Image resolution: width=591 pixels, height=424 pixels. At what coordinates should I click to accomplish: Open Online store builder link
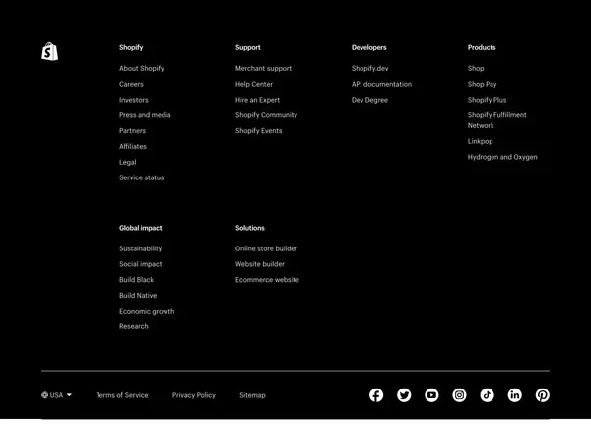click(267, 248)
